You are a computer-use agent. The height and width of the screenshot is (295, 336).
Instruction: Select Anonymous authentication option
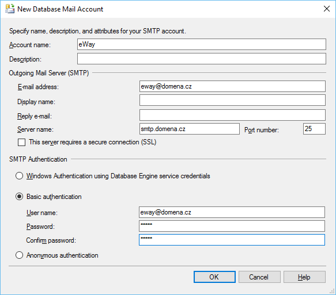click(19, 255)
